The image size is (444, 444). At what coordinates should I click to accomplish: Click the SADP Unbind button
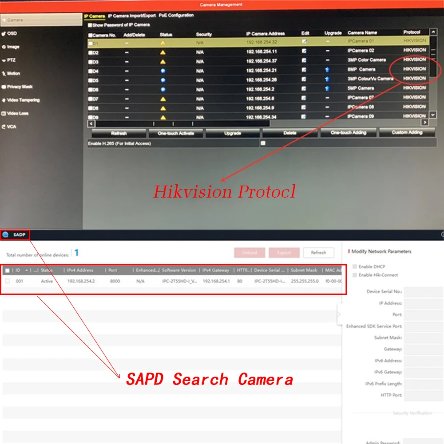[x=250, y=252]
